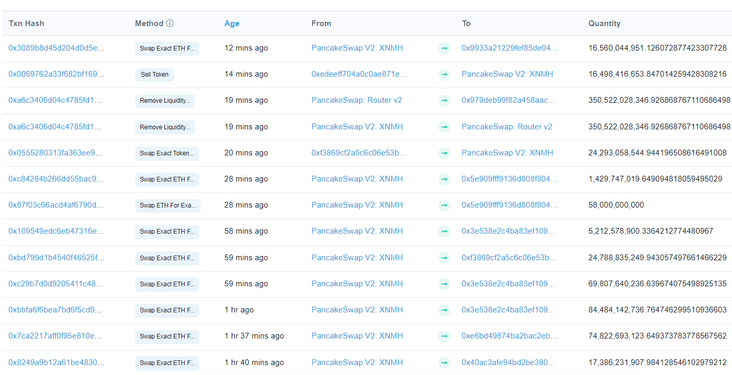Image resolution: width=732 pixels, height=375 pixels.
Task: Select quantity 5,212,578,900.3364212774480967
Action: click(651, 231)
